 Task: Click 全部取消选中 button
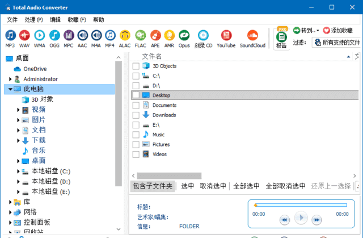pos(285,186)
